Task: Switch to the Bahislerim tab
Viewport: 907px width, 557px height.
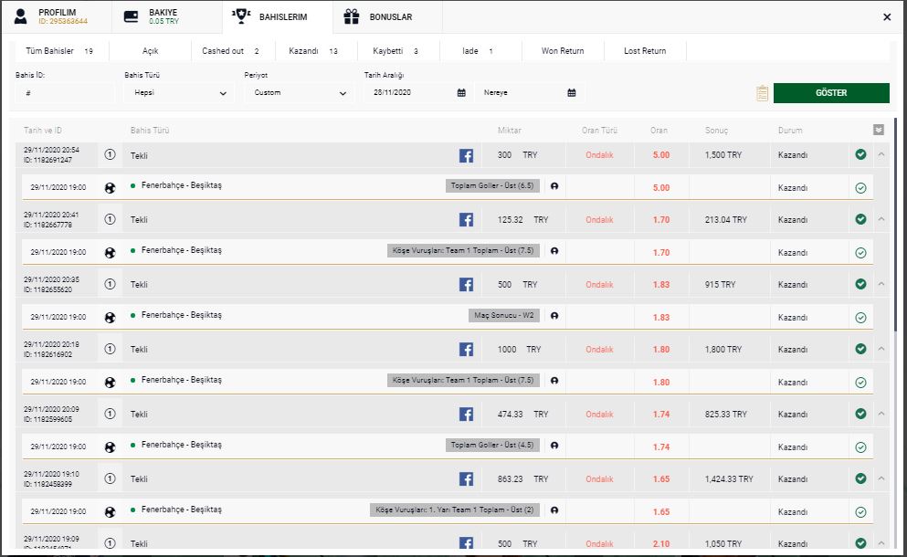Action: coord(277,16)
